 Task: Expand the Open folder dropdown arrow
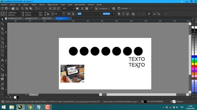9,9
